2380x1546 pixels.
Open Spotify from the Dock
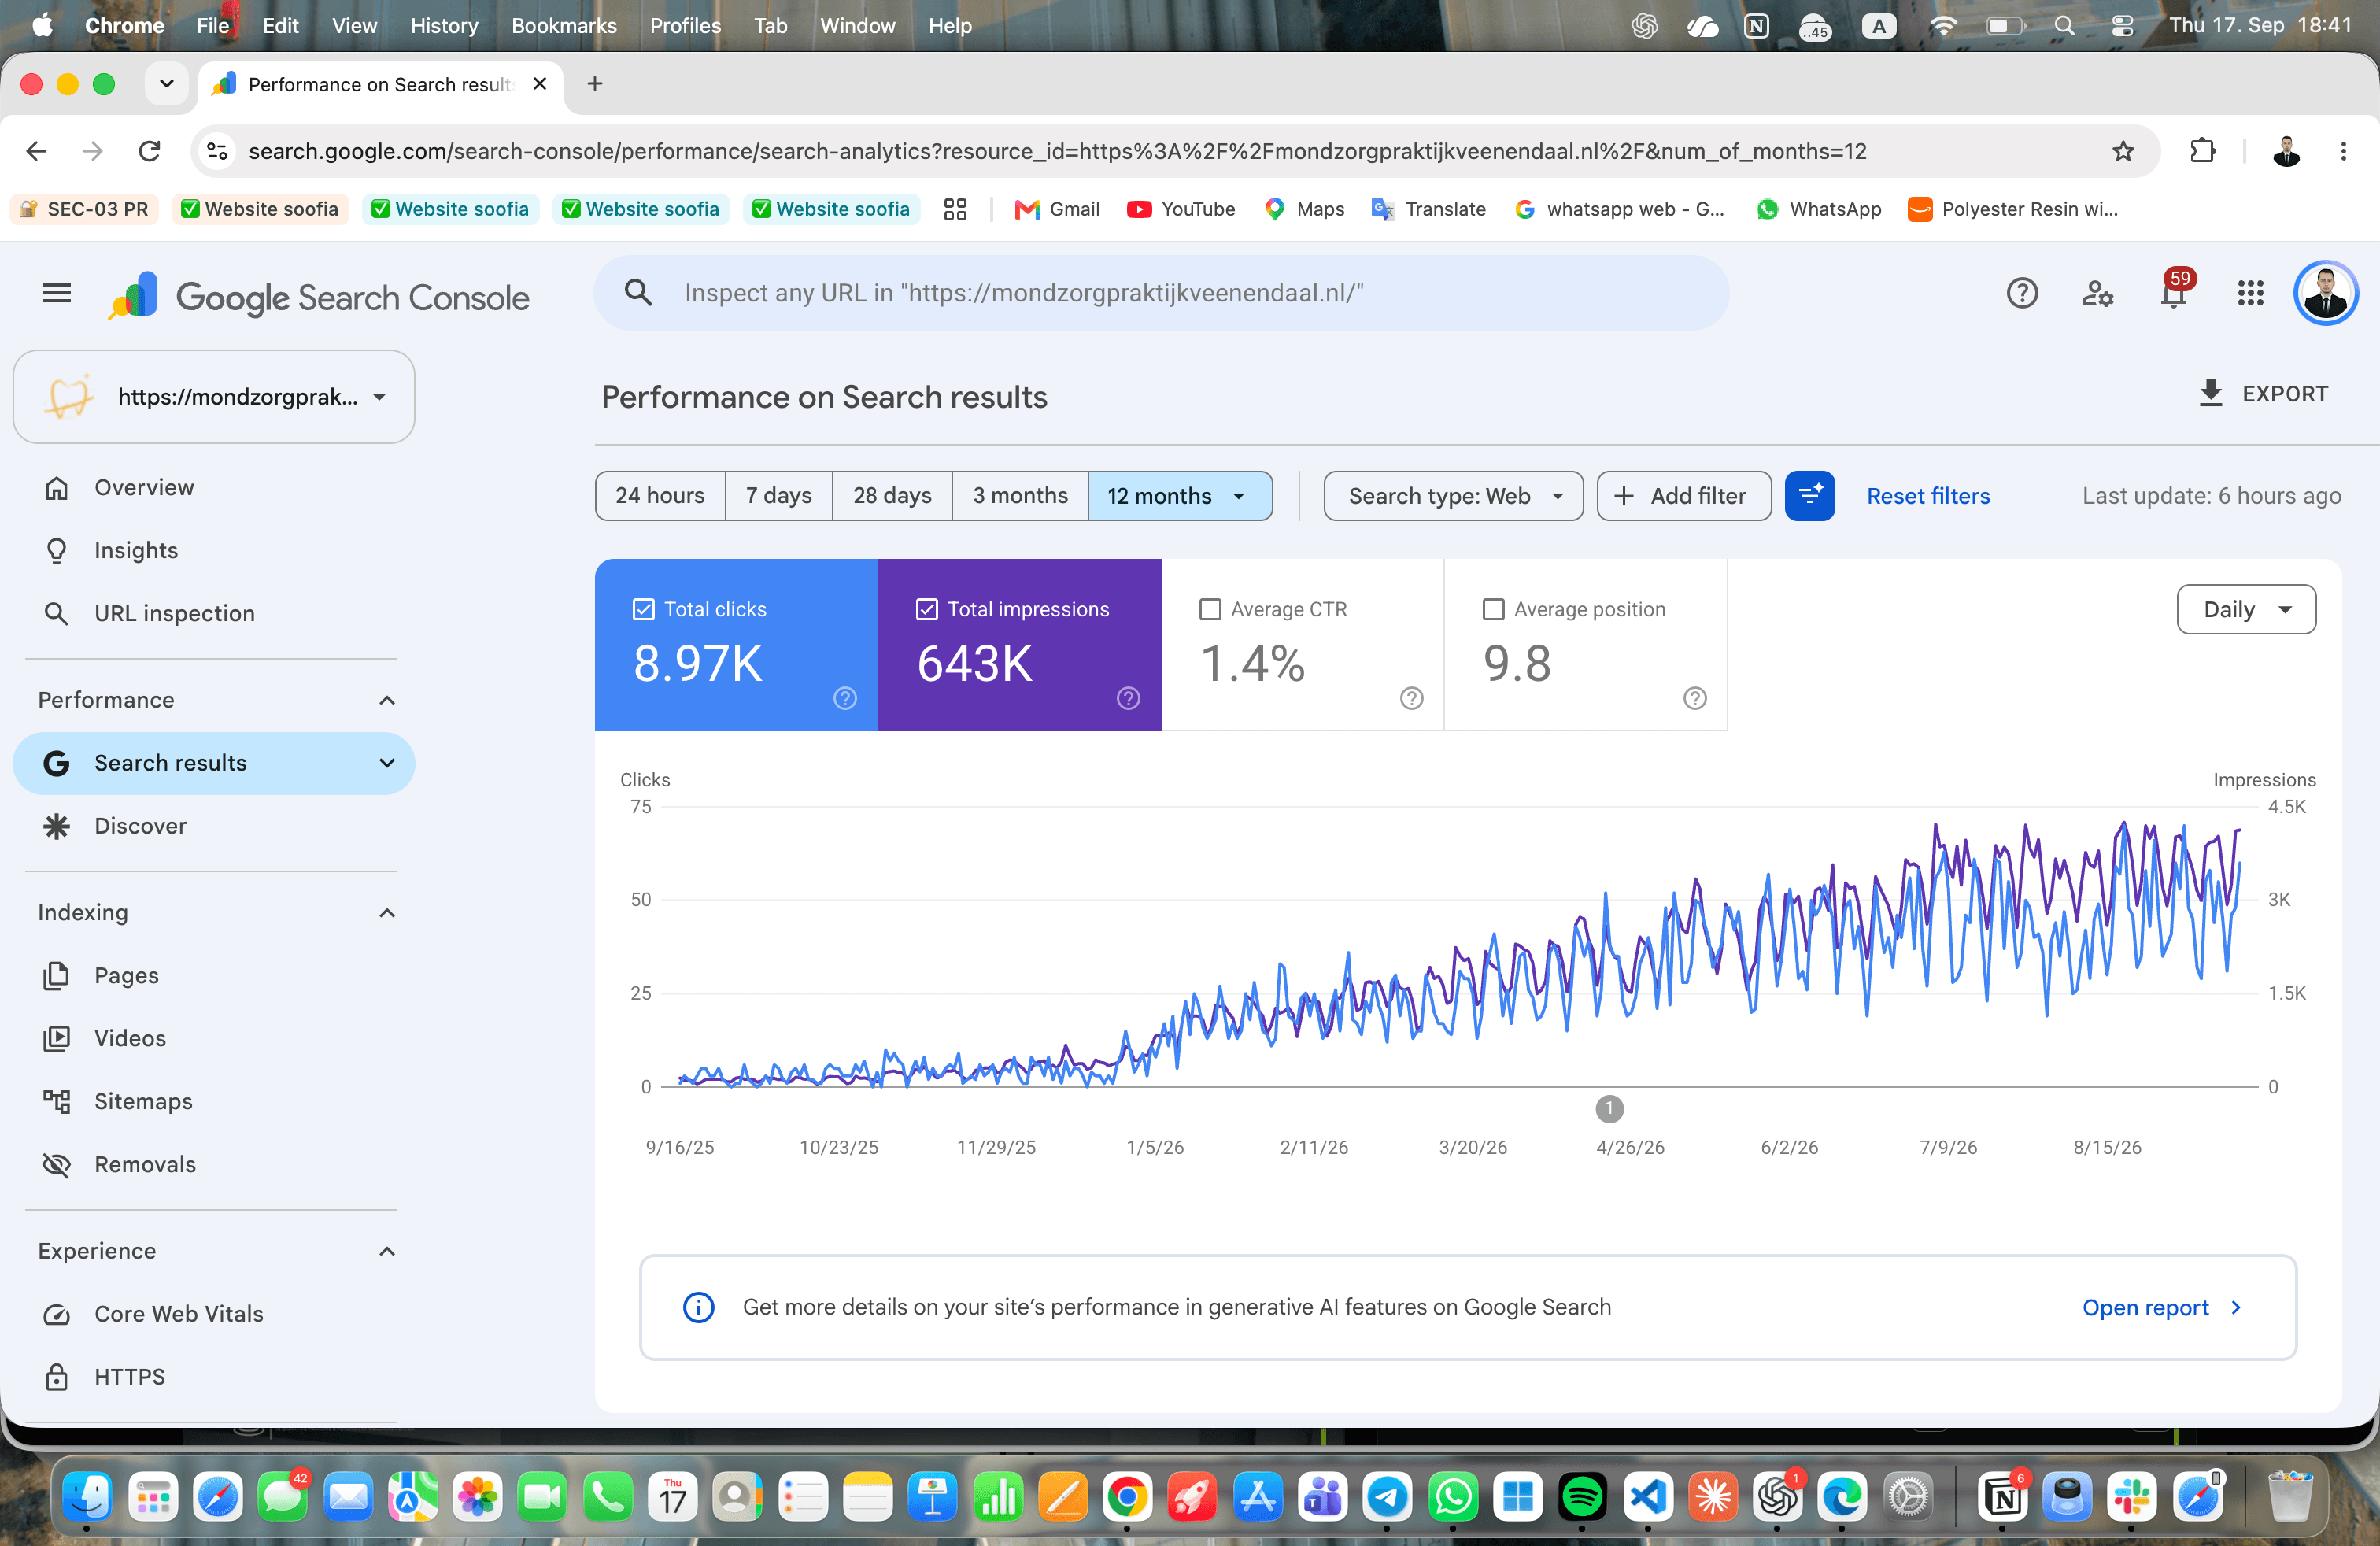(x=1581, y=1497)
